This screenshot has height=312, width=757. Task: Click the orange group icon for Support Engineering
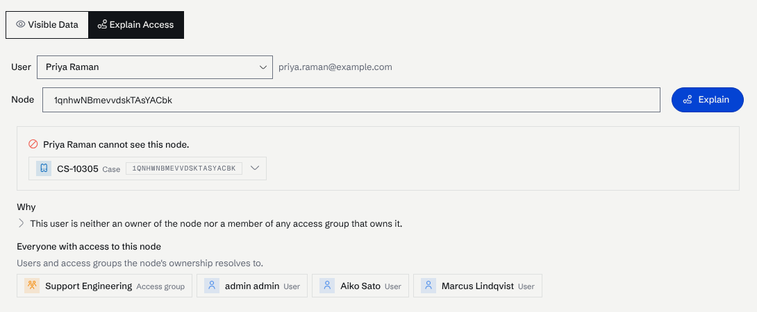(x=32, y=286)
